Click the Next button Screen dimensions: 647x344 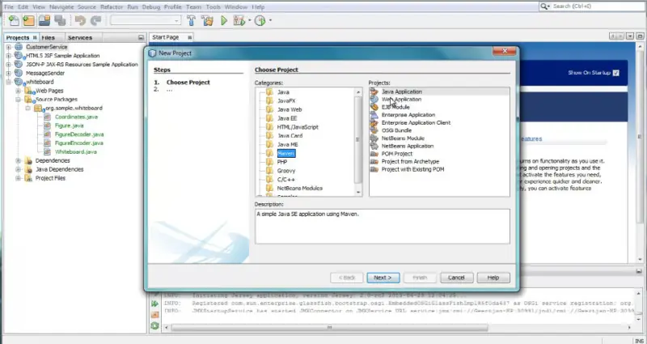click(383, 278)
